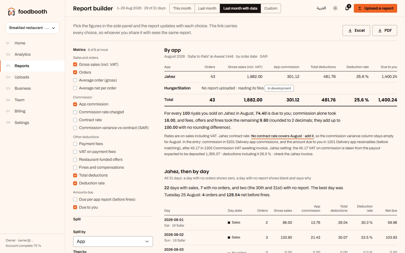Screen dimensions: 405x253
Task: Uncheck Gross sales (incl. VAT)
Action: [75, 64]
